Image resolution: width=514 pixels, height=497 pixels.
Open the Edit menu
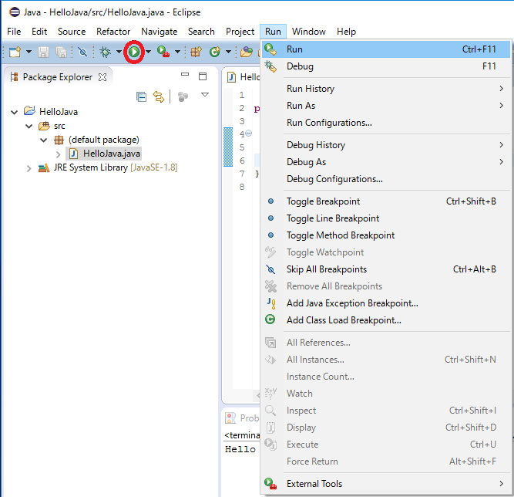point(39,32)
